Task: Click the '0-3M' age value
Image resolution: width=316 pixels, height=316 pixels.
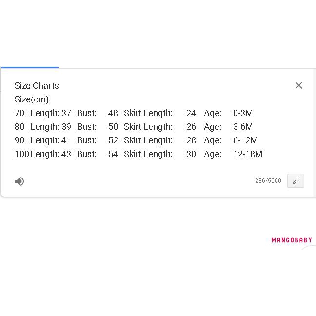Action: [243, 113]
